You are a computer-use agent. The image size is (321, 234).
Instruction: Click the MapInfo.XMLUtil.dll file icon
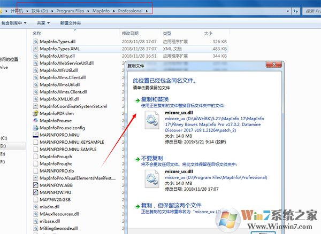[36, 99]
